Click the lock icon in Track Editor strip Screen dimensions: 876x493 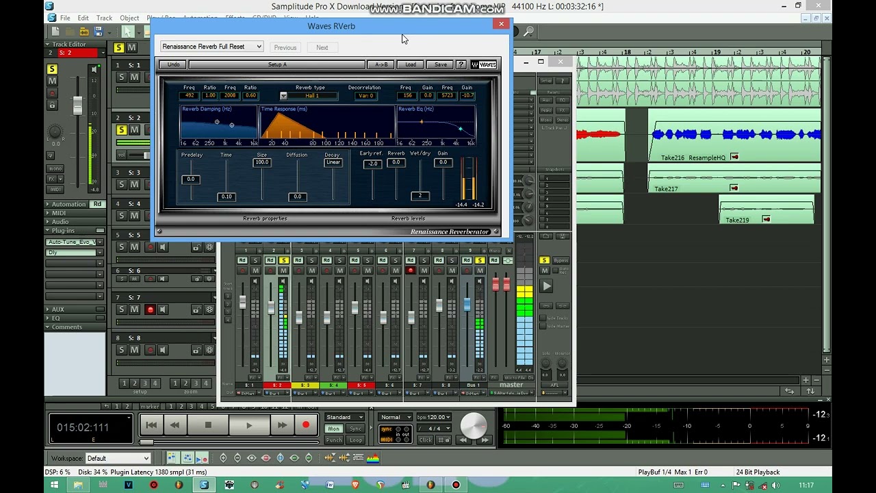(52, 105)
